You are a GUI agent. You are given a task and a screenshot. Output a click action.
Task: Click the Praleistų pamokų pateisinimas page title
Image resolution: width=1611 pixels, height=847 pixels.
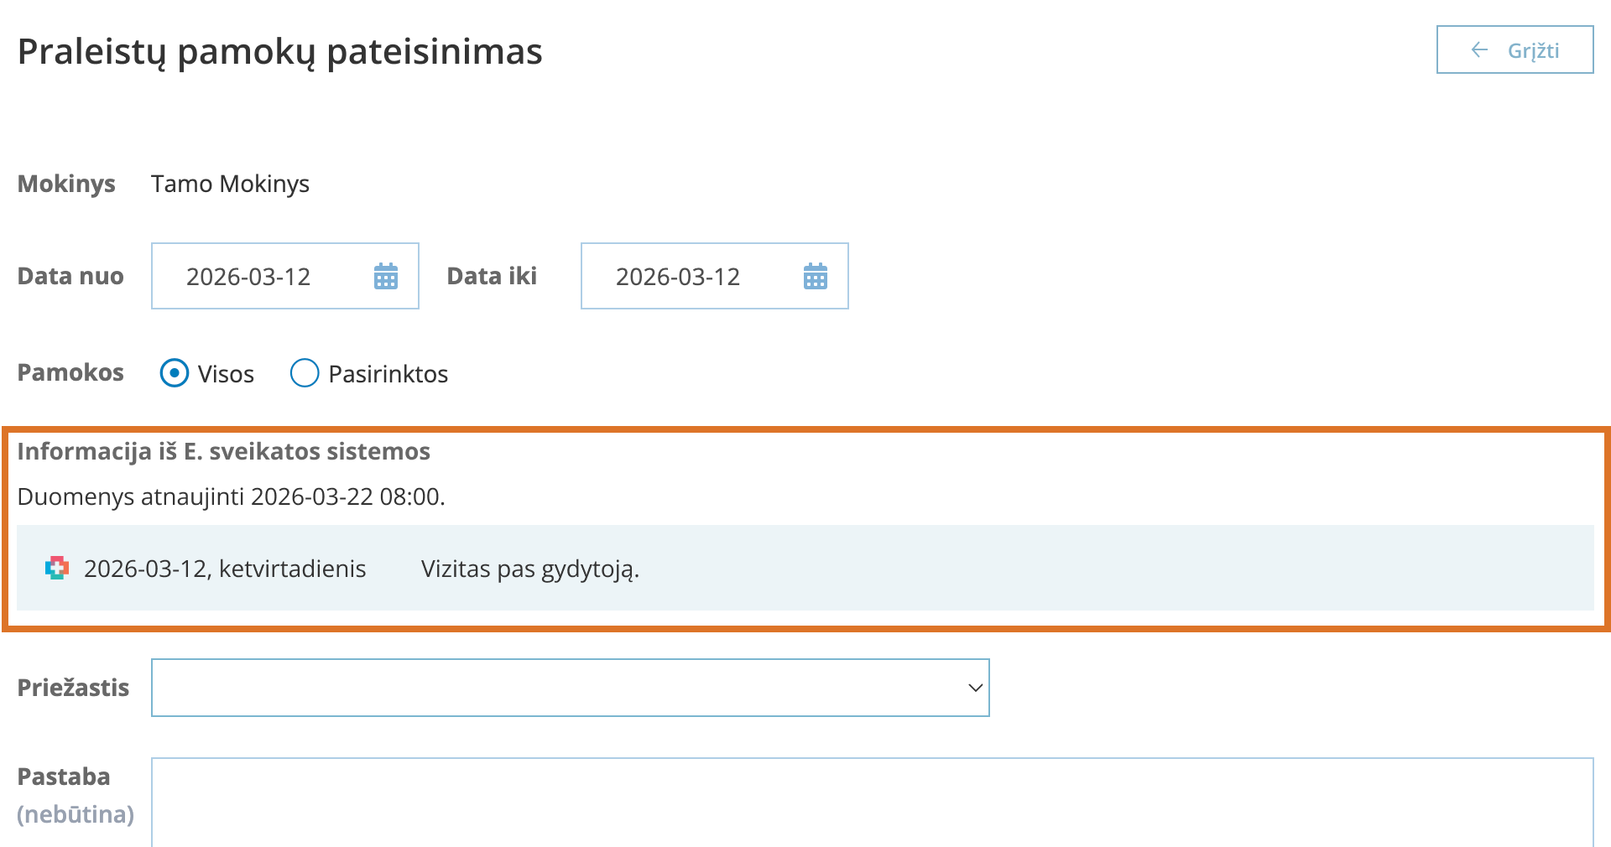click(x=279, y=51)
